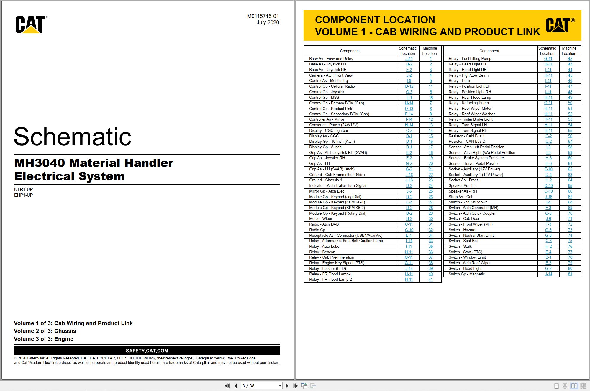Click the CAT logo in the yellow header
590x391 pixels.
560,25
